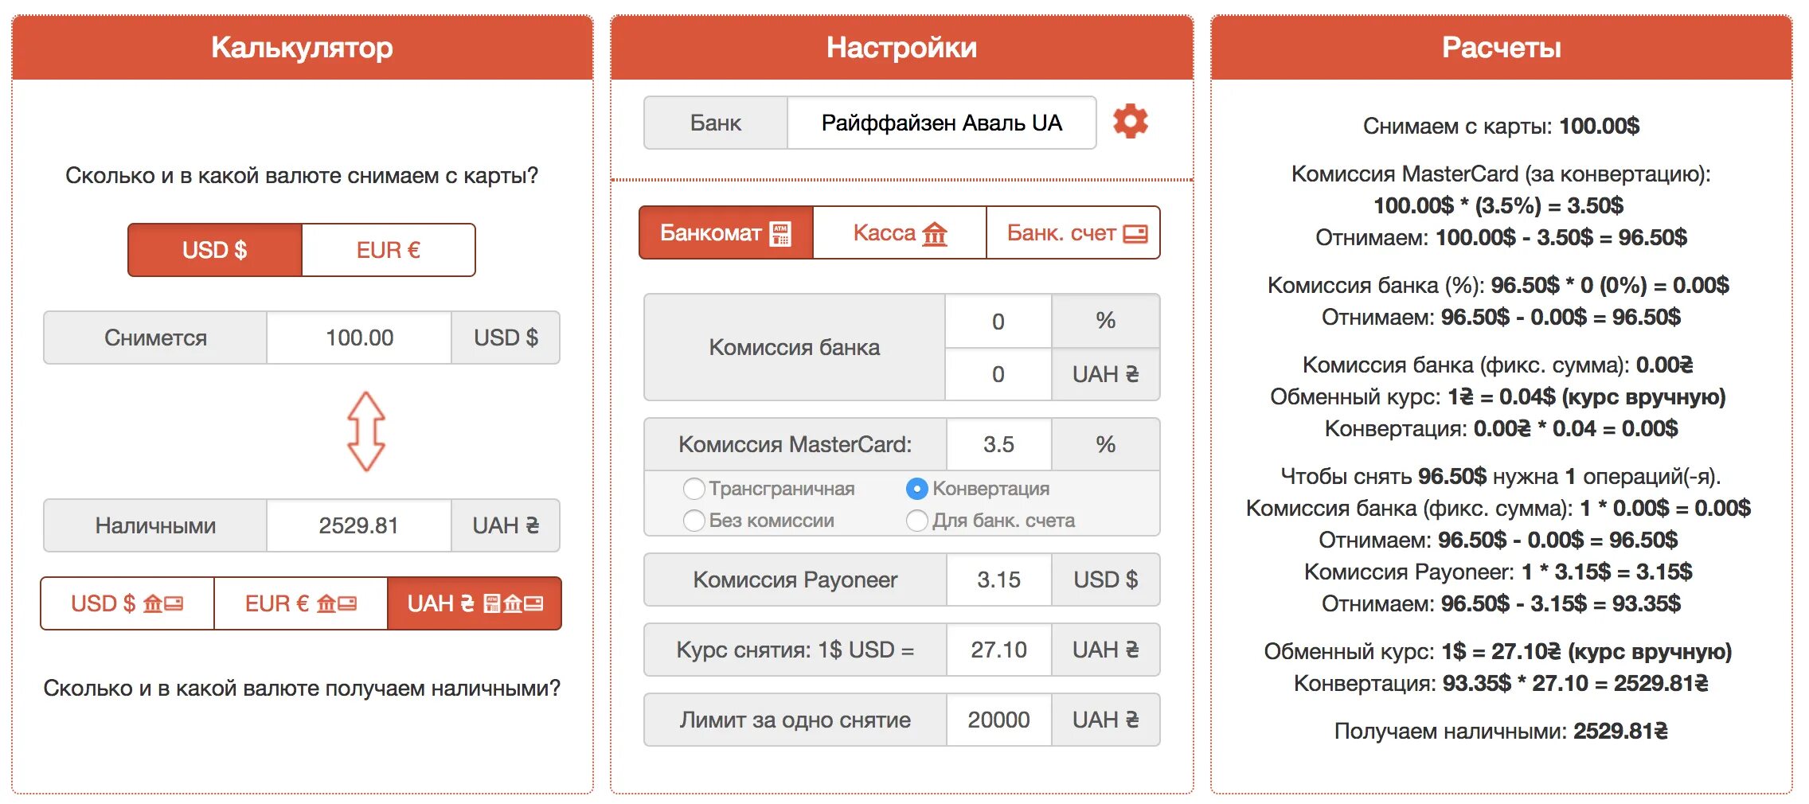This screenshot has width=1809, height=804.
Task: Select the Трансграничная radio option
Action: coord(694,489)
